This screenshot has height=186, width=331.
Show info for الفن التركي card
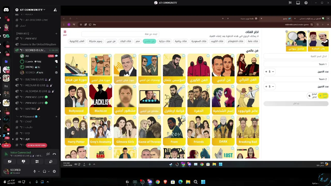(x=257, y=56)
